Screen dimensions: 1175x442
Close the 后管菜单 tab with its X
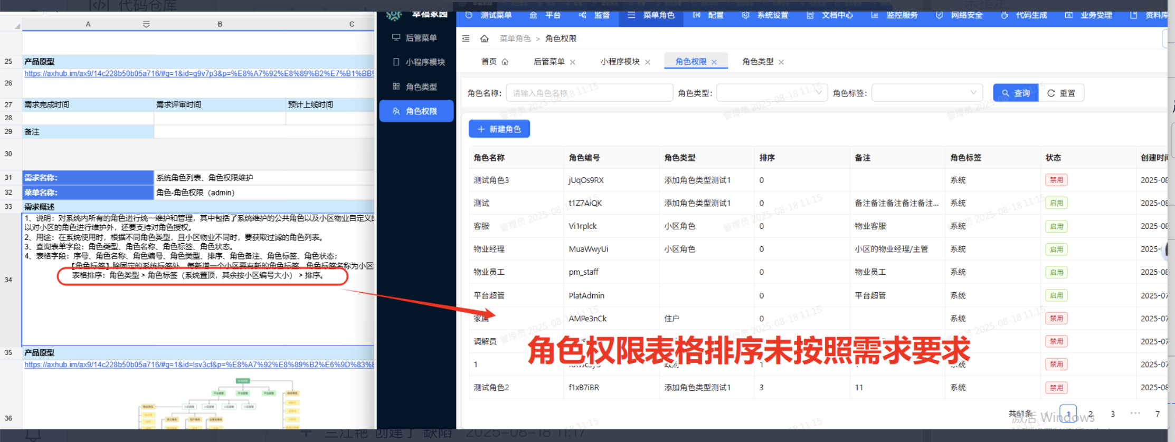[x=573, y=62]
